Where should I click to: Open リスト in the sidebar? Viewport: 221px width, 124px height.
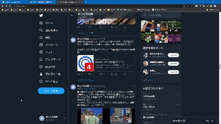(x=46, y=52)
